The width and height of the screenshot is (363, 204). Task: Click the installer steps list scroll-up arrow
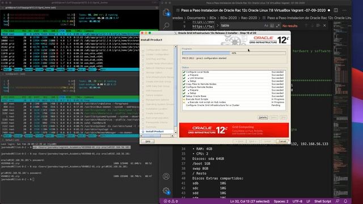(x=175, y=46)
